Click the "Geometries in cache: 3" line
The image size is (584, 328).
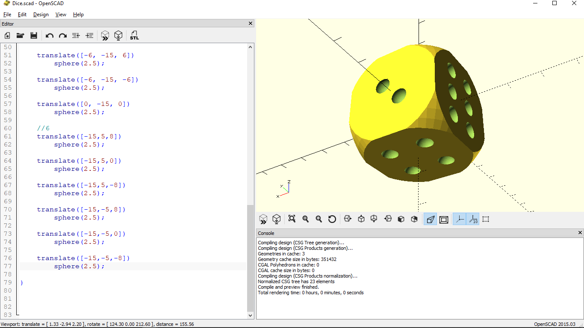pos(281,254)
